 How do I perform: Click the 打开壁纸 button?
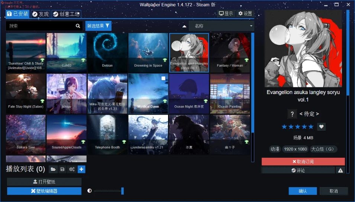pyautogui.click(x=44, y=182)
